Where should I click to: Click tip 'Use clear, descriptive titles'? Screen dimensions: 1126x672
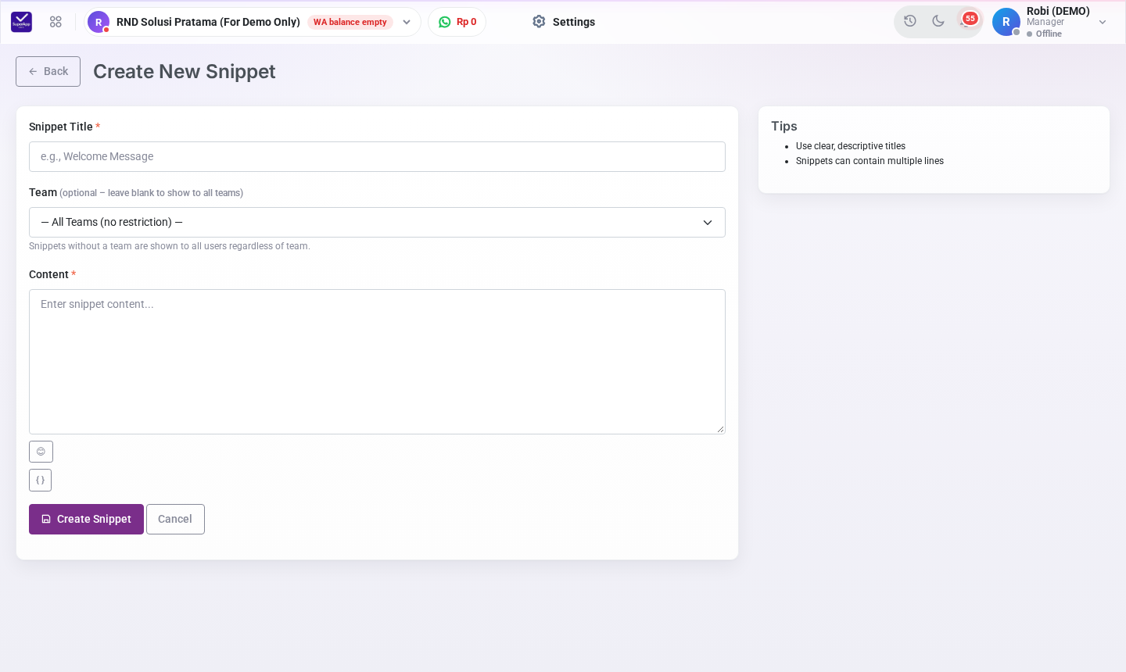coord(851,146)
